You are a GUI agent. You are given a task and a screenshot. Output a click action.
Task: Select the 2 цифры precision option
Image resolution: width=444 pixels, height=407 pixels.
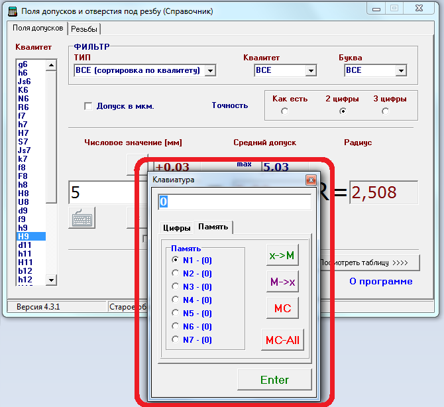tap(343, 111)
